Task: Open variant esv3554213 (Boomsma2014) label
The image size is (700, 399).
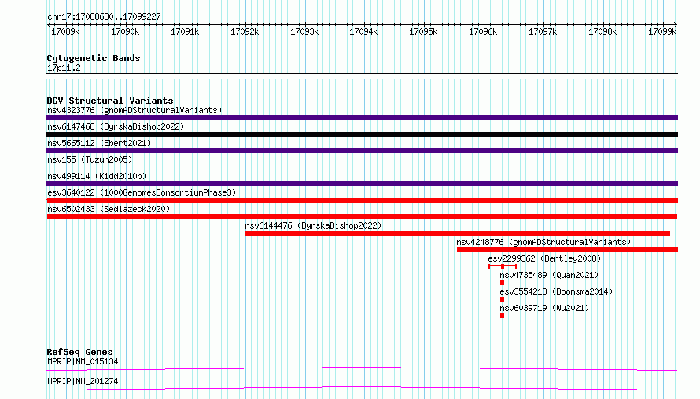Action: click(556, 291)
